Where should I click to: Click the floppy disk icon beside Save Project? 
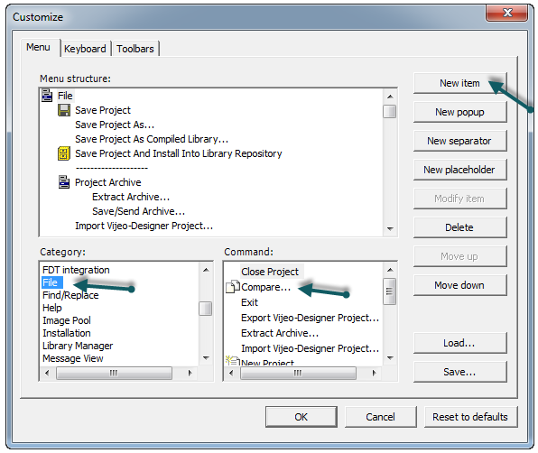click(64, 110)
